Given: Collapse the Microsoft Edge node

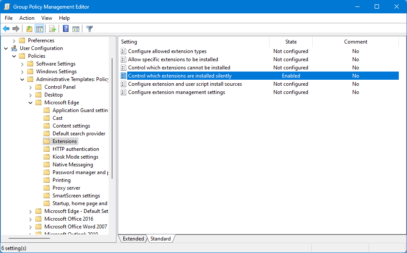Looking at the screenshot, I should [x=30, y=103].
